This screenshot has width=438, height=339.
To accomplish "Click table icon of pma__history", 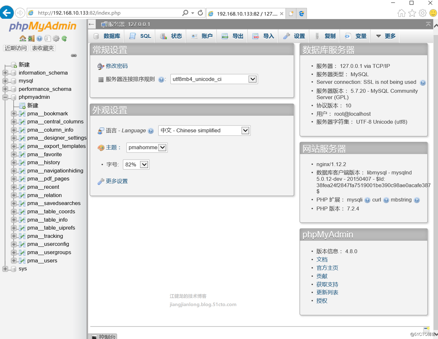I will (x=22, y=162).
